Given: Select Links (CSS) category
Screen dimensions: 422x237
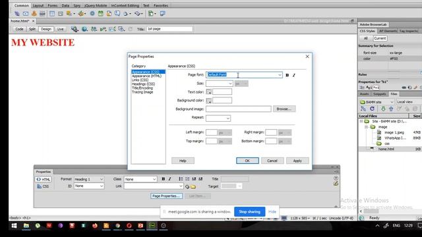Looking at the screenshot, I should click(140, 80).
